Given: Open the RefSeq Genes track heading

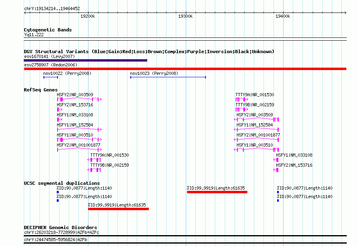Looking at the screenshot, I should point(41,90).
